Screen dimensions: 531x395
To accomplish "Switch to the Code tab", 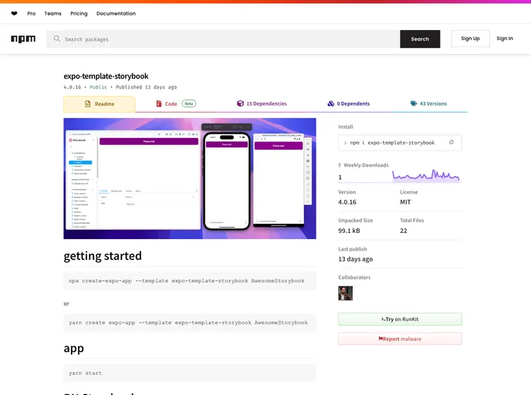I will 176,103.
